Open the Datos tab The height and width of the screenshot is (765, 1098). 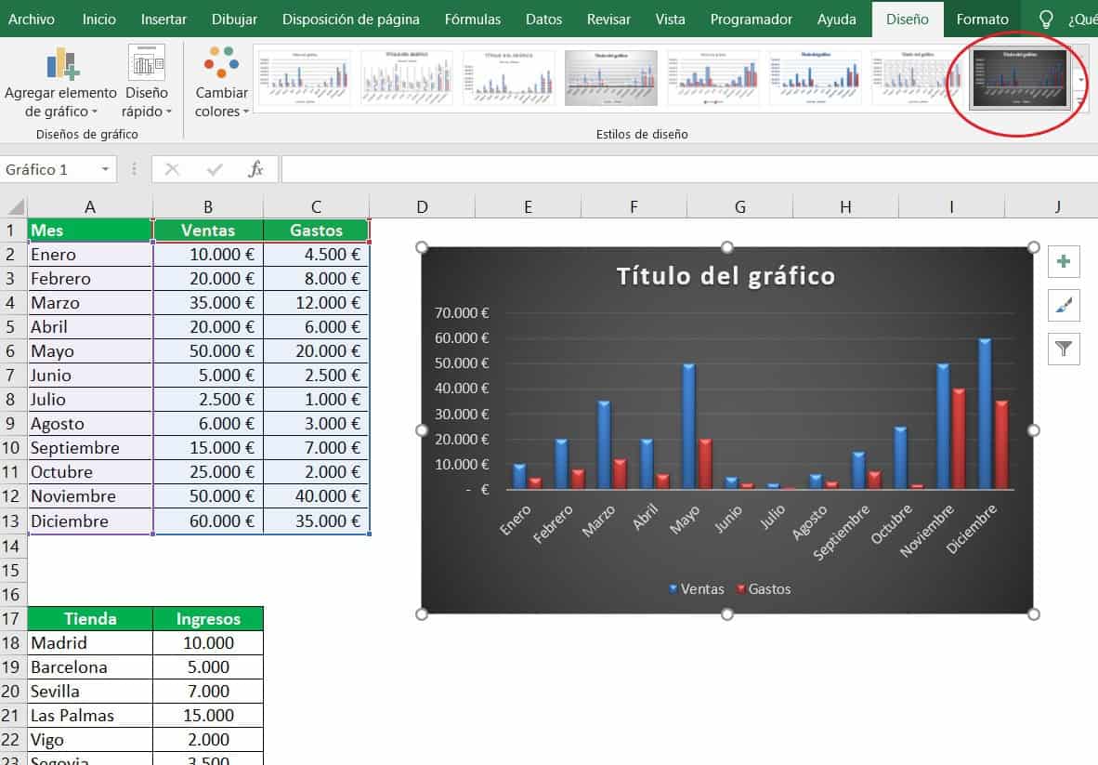(x=544, y=19)
